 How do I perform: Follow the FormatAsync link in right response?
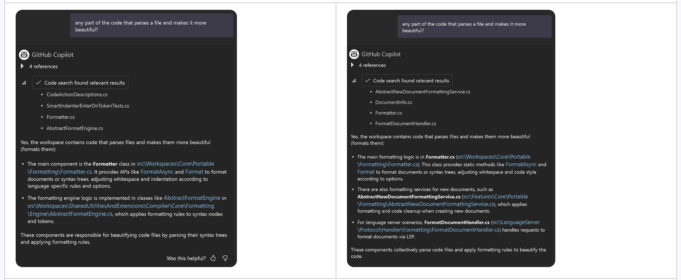(x=521, y=164)
